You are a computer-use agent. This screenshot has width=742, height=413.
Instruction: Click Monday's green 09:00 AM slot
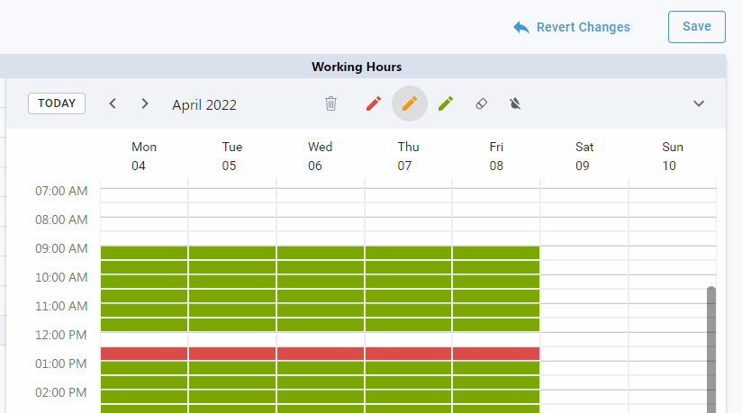(144, 253)
